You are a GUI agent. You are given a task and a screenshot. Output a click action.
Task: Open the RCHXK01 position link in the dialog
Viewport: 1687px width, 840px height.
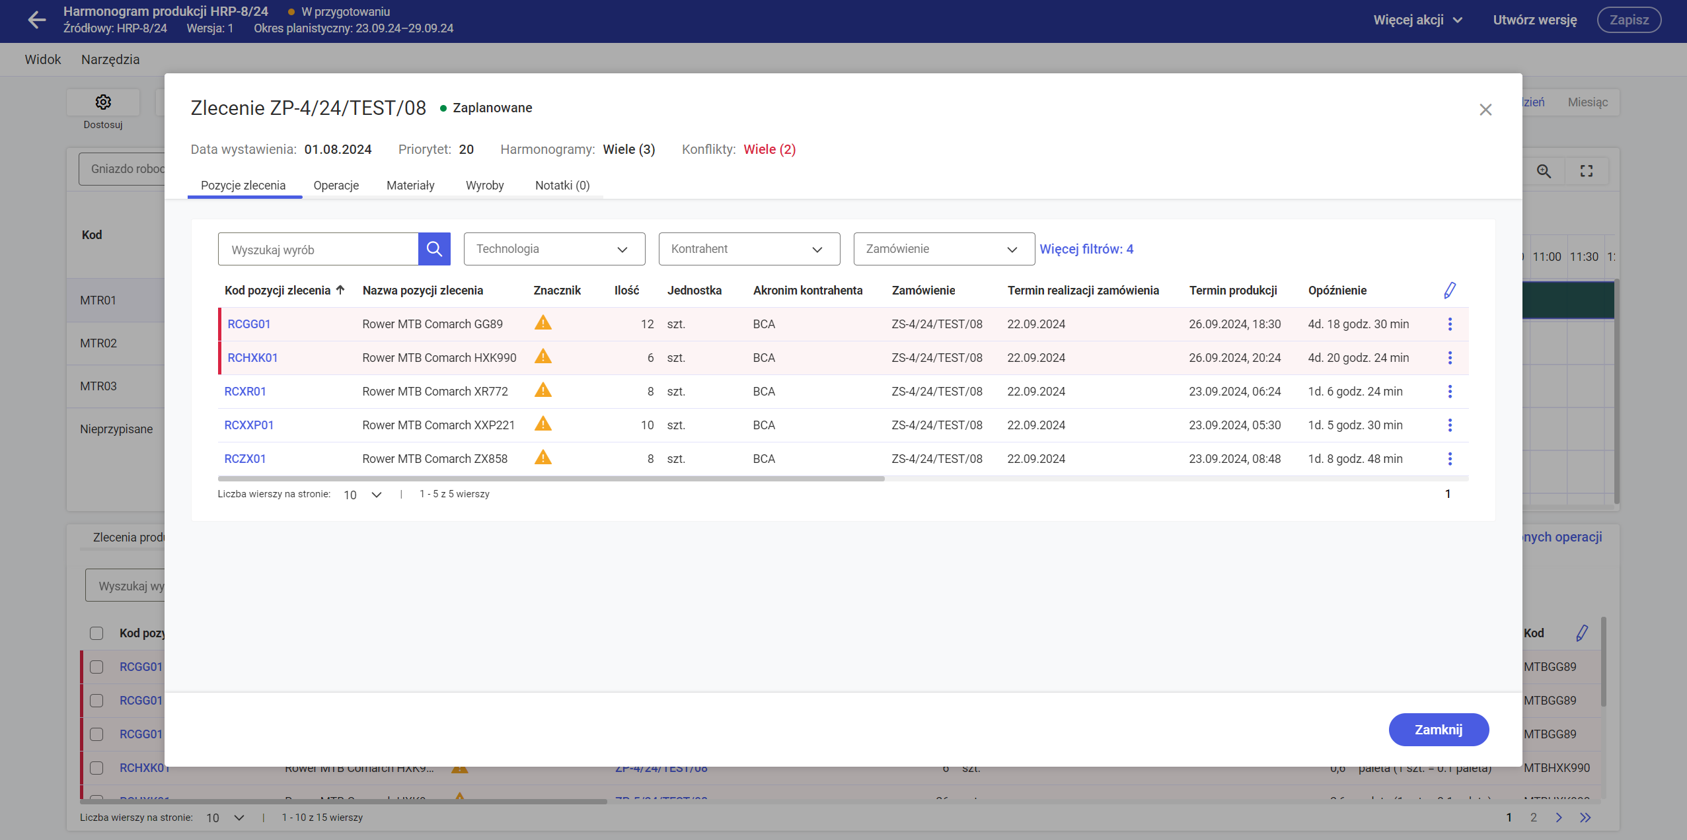(x=252, y=358)
